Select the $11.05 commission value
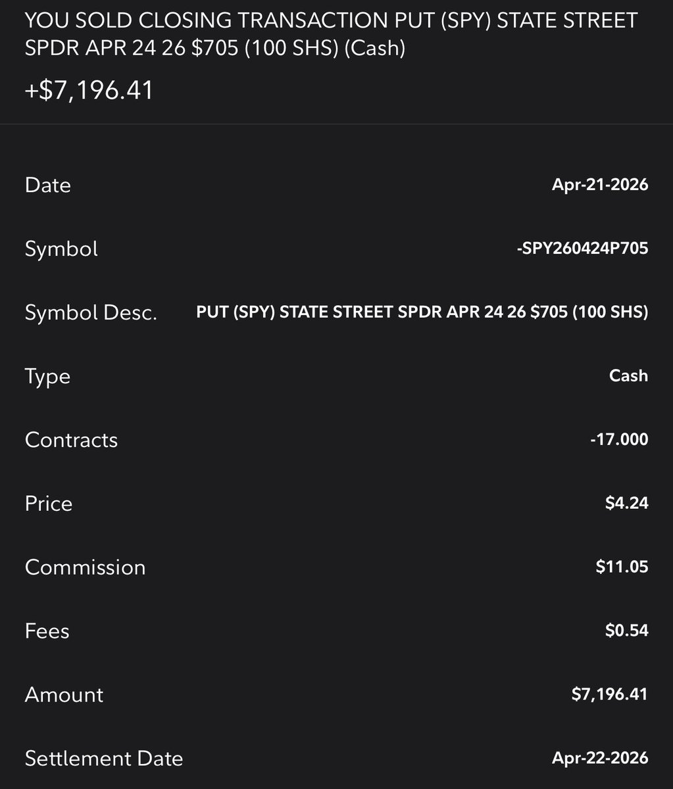This screenshot has width=673, height=789. pos(622,567)
